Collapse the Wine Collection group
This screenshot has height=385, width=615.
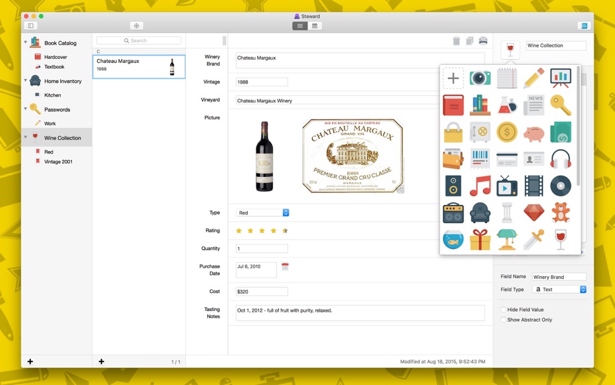pyautogui.click(x=25, y=137)
